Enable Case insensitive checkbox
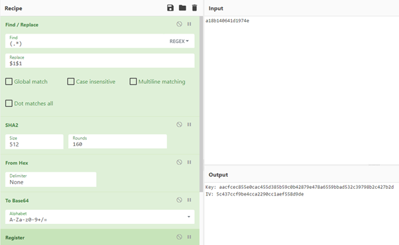The height and width of the screenshot is (245, 399). 71,81
